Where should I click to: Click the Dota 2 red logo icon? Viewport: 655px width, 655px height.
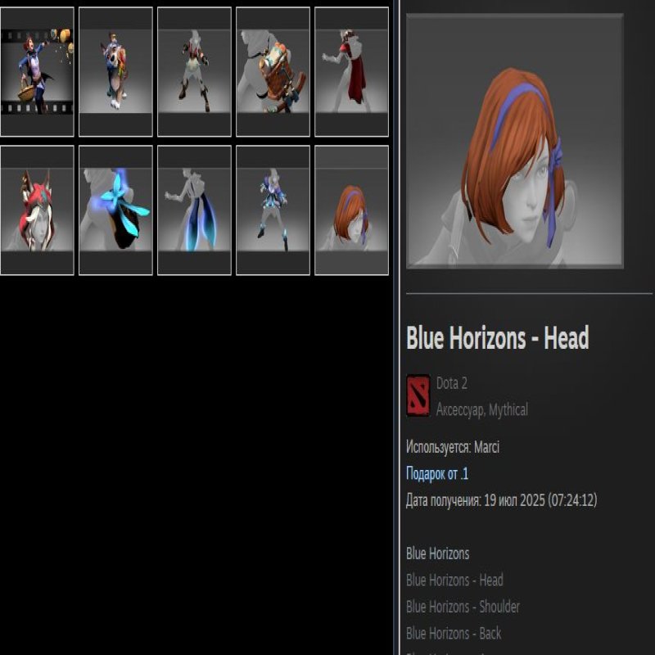pos(418,396)
